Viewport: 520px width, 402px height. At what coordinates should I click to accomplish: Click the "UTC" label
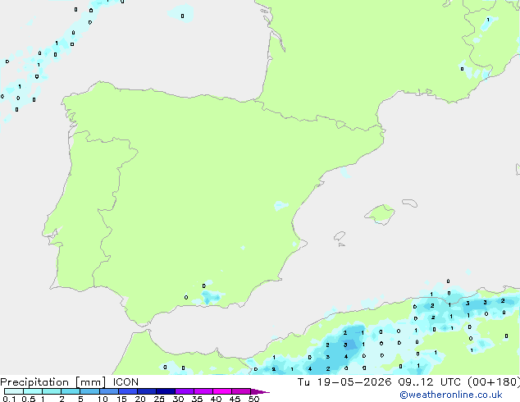pos(450,382)
